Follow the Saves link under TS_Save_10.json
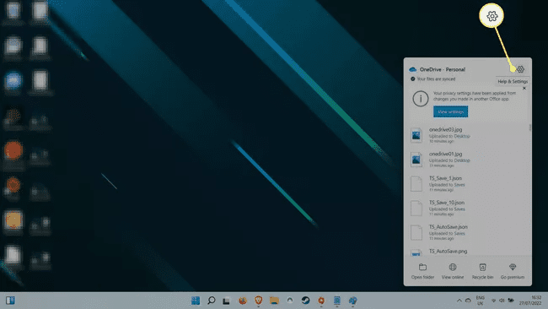The image size is (548, 309). pyautogui.click(x=459, y=209)
